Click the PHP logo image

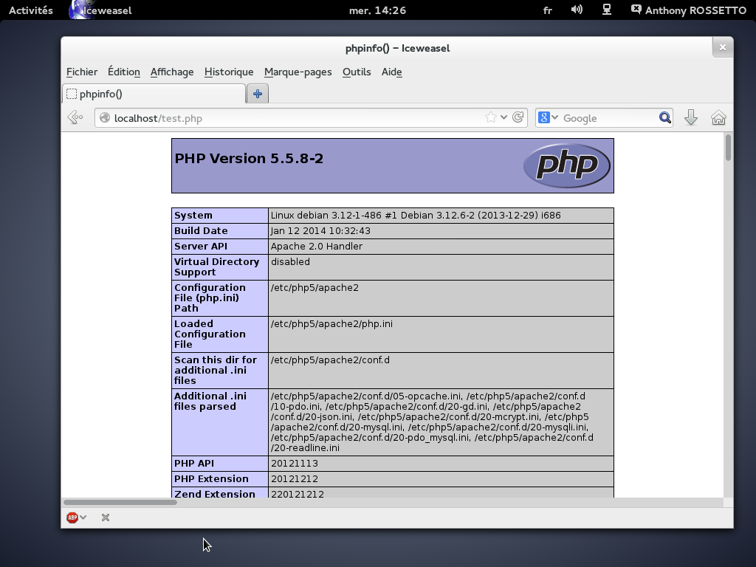[x=566, y=165]
